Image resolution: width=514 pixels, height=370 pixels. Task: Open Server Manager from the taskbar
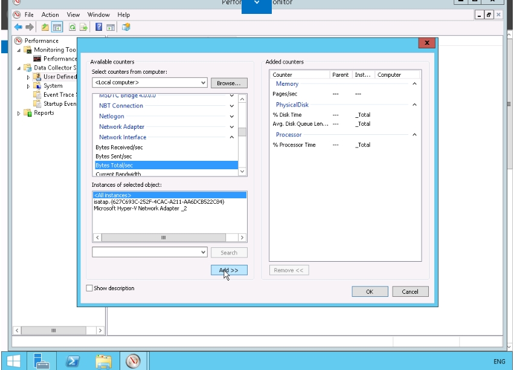(41, 361)
